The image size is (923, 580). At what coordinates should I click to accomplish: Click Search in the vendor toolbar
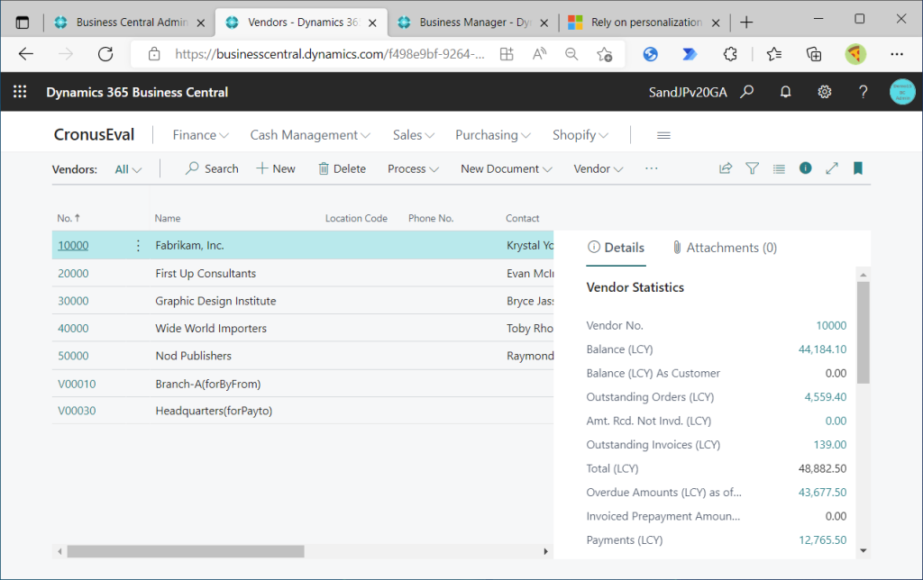pyautogui.click(x=212, y=168)
